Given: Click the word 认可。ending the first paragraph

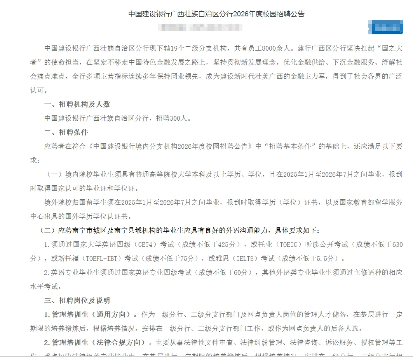Looking at the screenshot, I should pos(39,90).
